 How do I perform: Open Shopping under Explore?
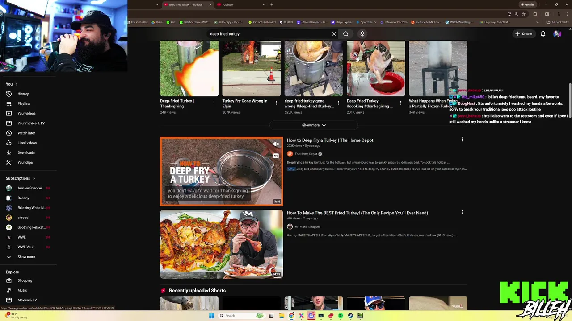[x=25, y=280]
